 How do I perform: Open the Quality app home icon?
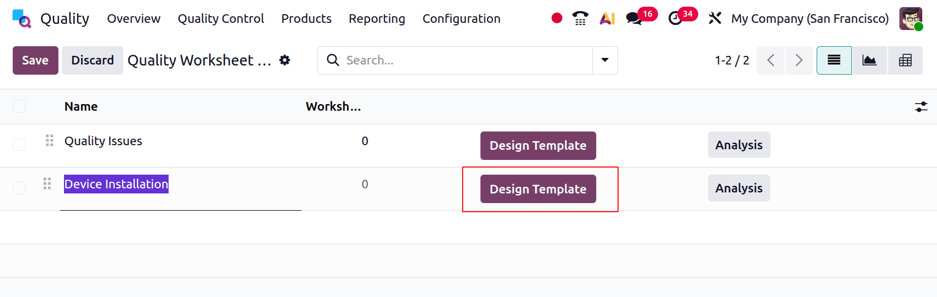pyautogui.click(x=22, y=19)
